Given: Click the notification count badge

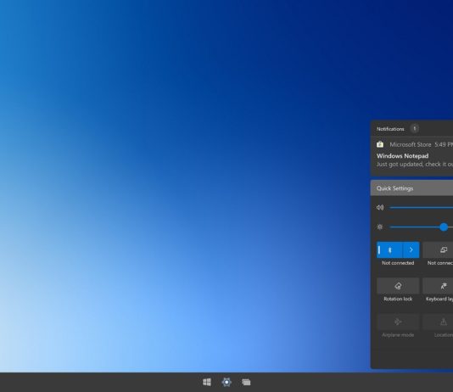Looking at the screenshot, I should click(x=415, y=129).
